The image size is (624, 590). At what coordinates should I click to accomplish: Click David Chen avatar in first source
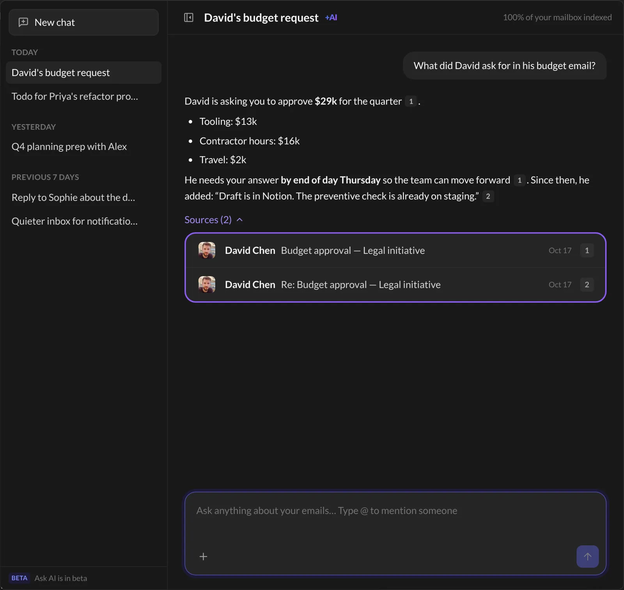(x=207, y=250)
